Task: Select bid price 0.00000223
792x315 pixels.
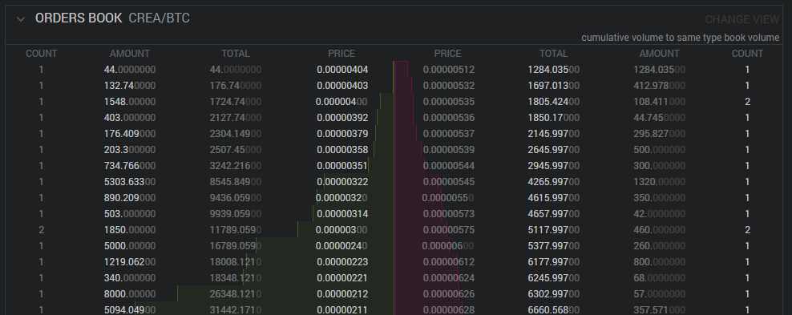Action: pyautogui.click(x=342, y=262)
